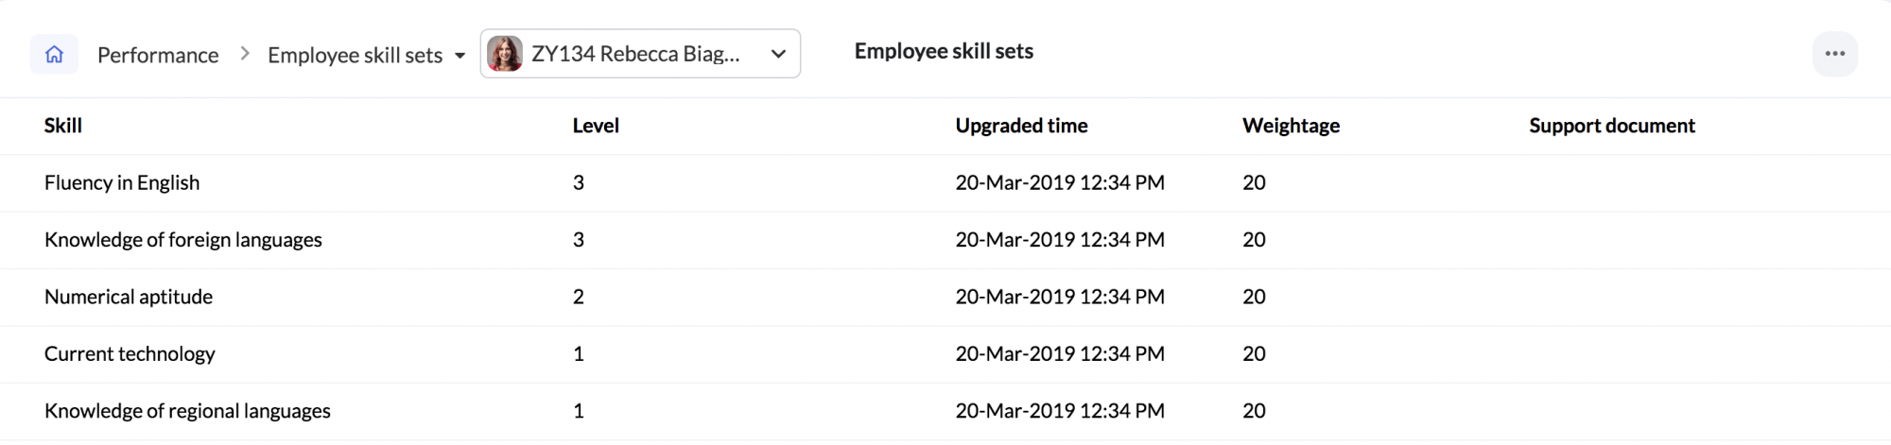Open the Numerical aptitude skill row
The height and width of the screenshot is (445, 1891).
[945, 298]
